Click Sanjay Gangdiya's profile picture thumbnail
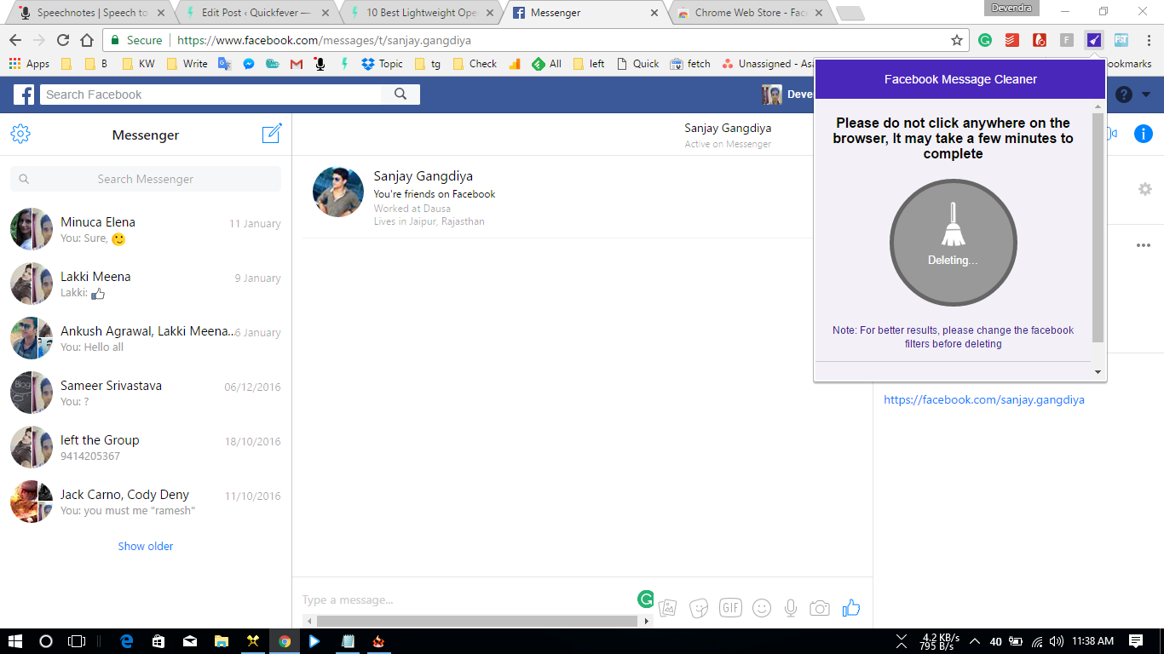Screen dimensions: 1164x654 [338, 192]
